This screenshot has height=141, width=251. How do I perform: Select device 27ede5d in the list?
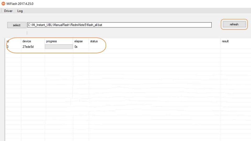tap(28, 47)
